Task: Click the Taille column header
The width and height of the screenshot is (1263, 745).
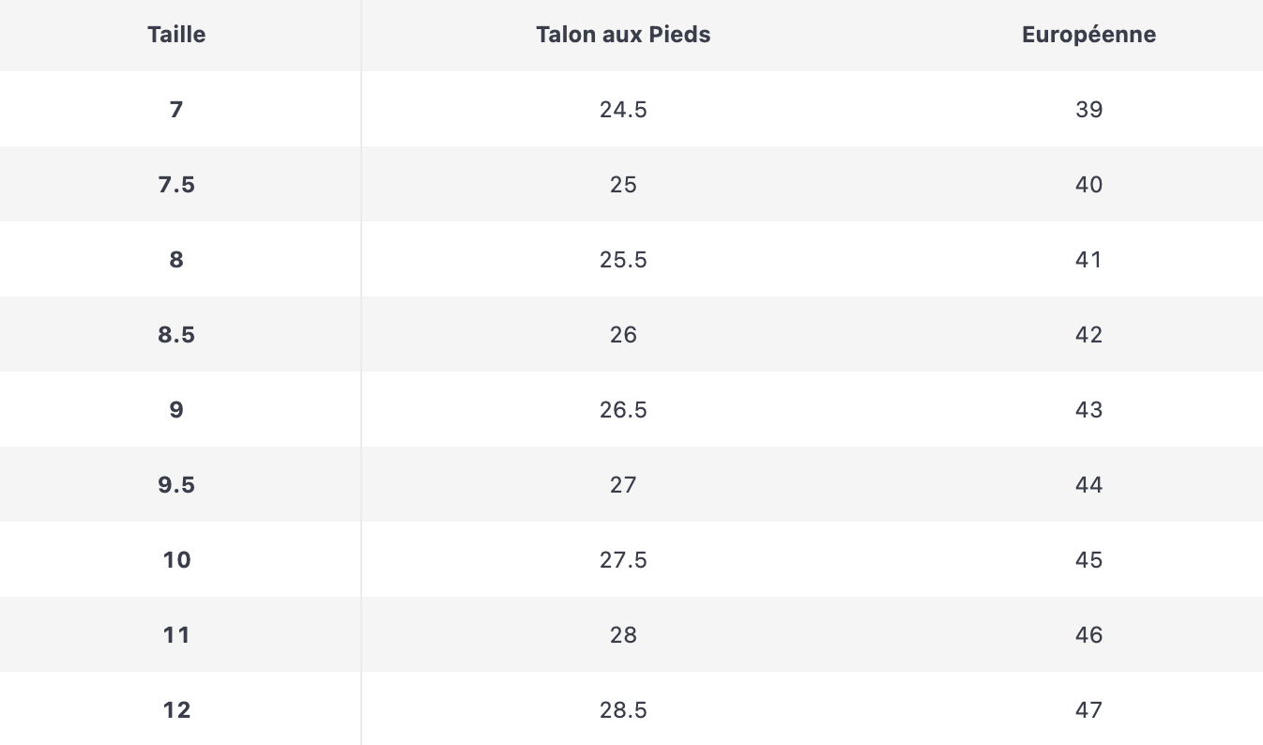Action: coord(176,35)
